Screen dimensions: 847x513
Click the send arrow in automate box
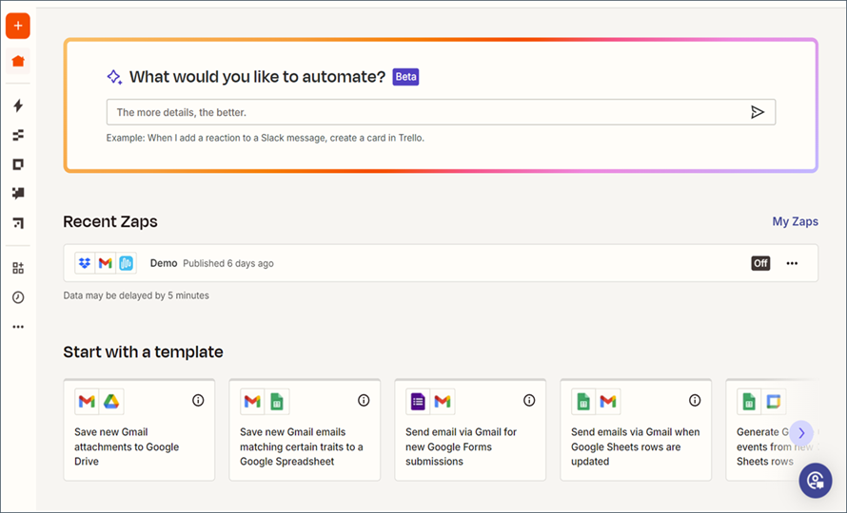point(757,112)
